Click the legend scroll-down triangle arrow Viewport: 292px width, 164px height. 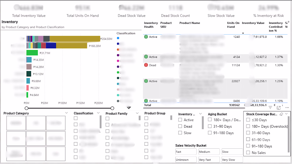click(129, 108)
